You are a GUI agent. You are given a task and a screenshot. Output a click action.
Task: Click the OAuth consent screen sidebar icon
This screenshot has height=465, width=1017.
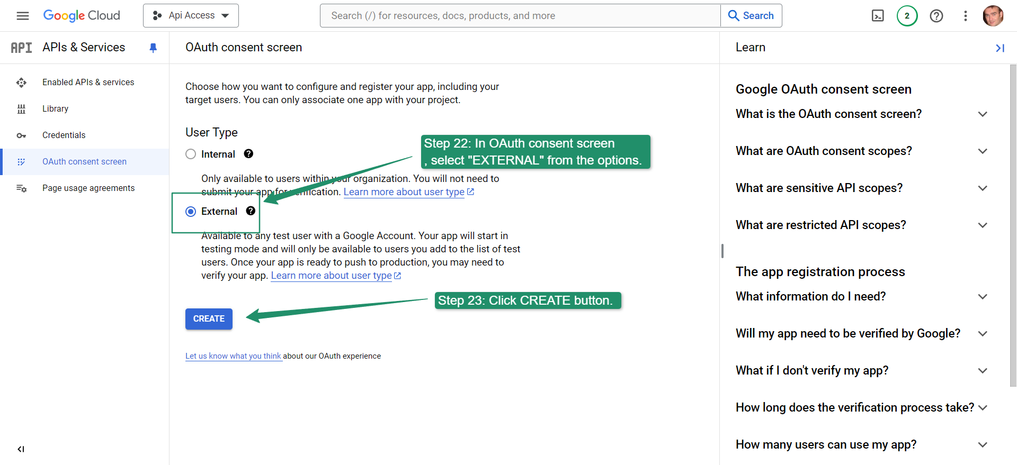point(21,162)
